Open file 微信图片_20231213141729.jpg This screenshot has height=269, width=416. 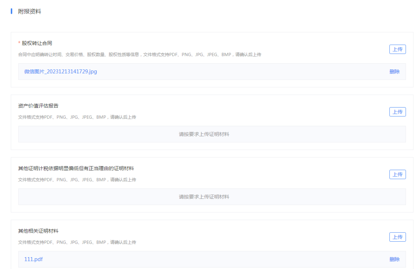pos(60,72)
